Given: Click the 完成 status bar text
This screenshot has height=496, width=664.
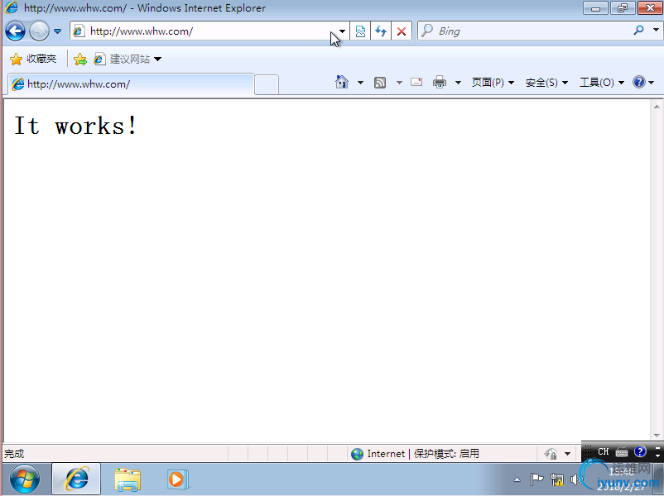Looking at the screenshot, I should tap(14, 454).
